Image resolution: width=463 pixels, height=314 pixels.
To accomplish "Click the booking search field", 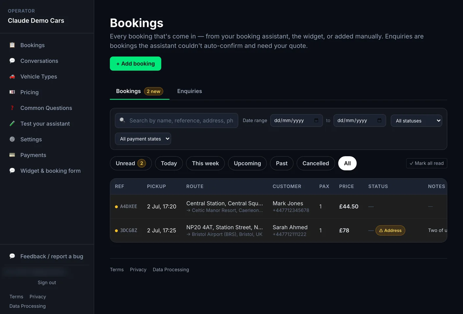I will tap(177, 121).
